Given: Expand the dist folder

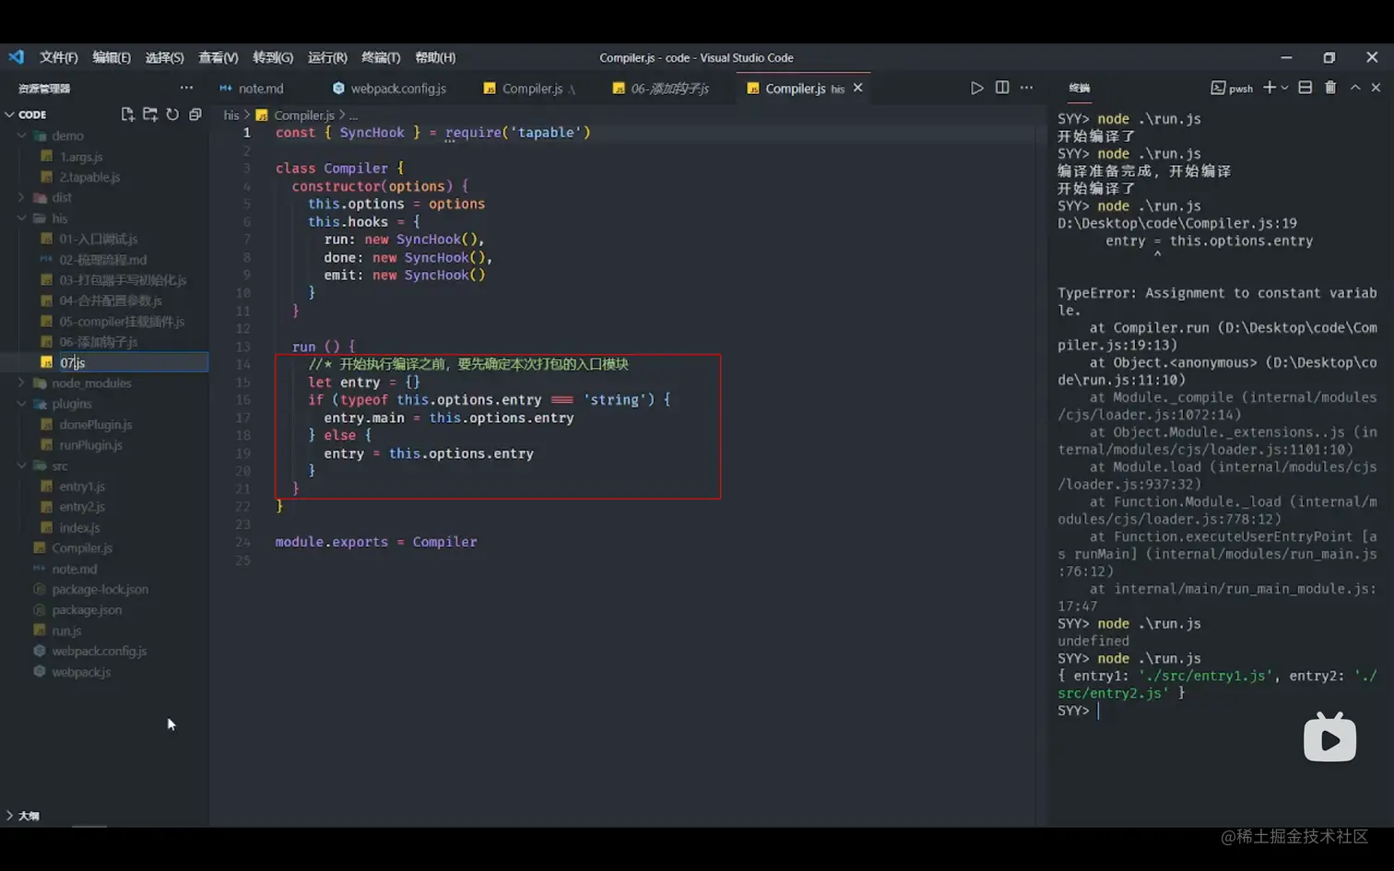Looking at the screenshot, I should (61, 197).
